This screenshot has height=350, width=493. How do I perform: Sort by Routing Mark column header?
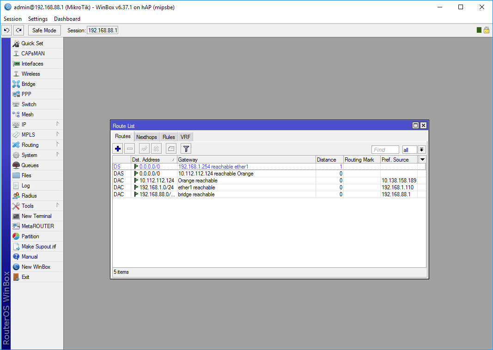tap(362, 160)
